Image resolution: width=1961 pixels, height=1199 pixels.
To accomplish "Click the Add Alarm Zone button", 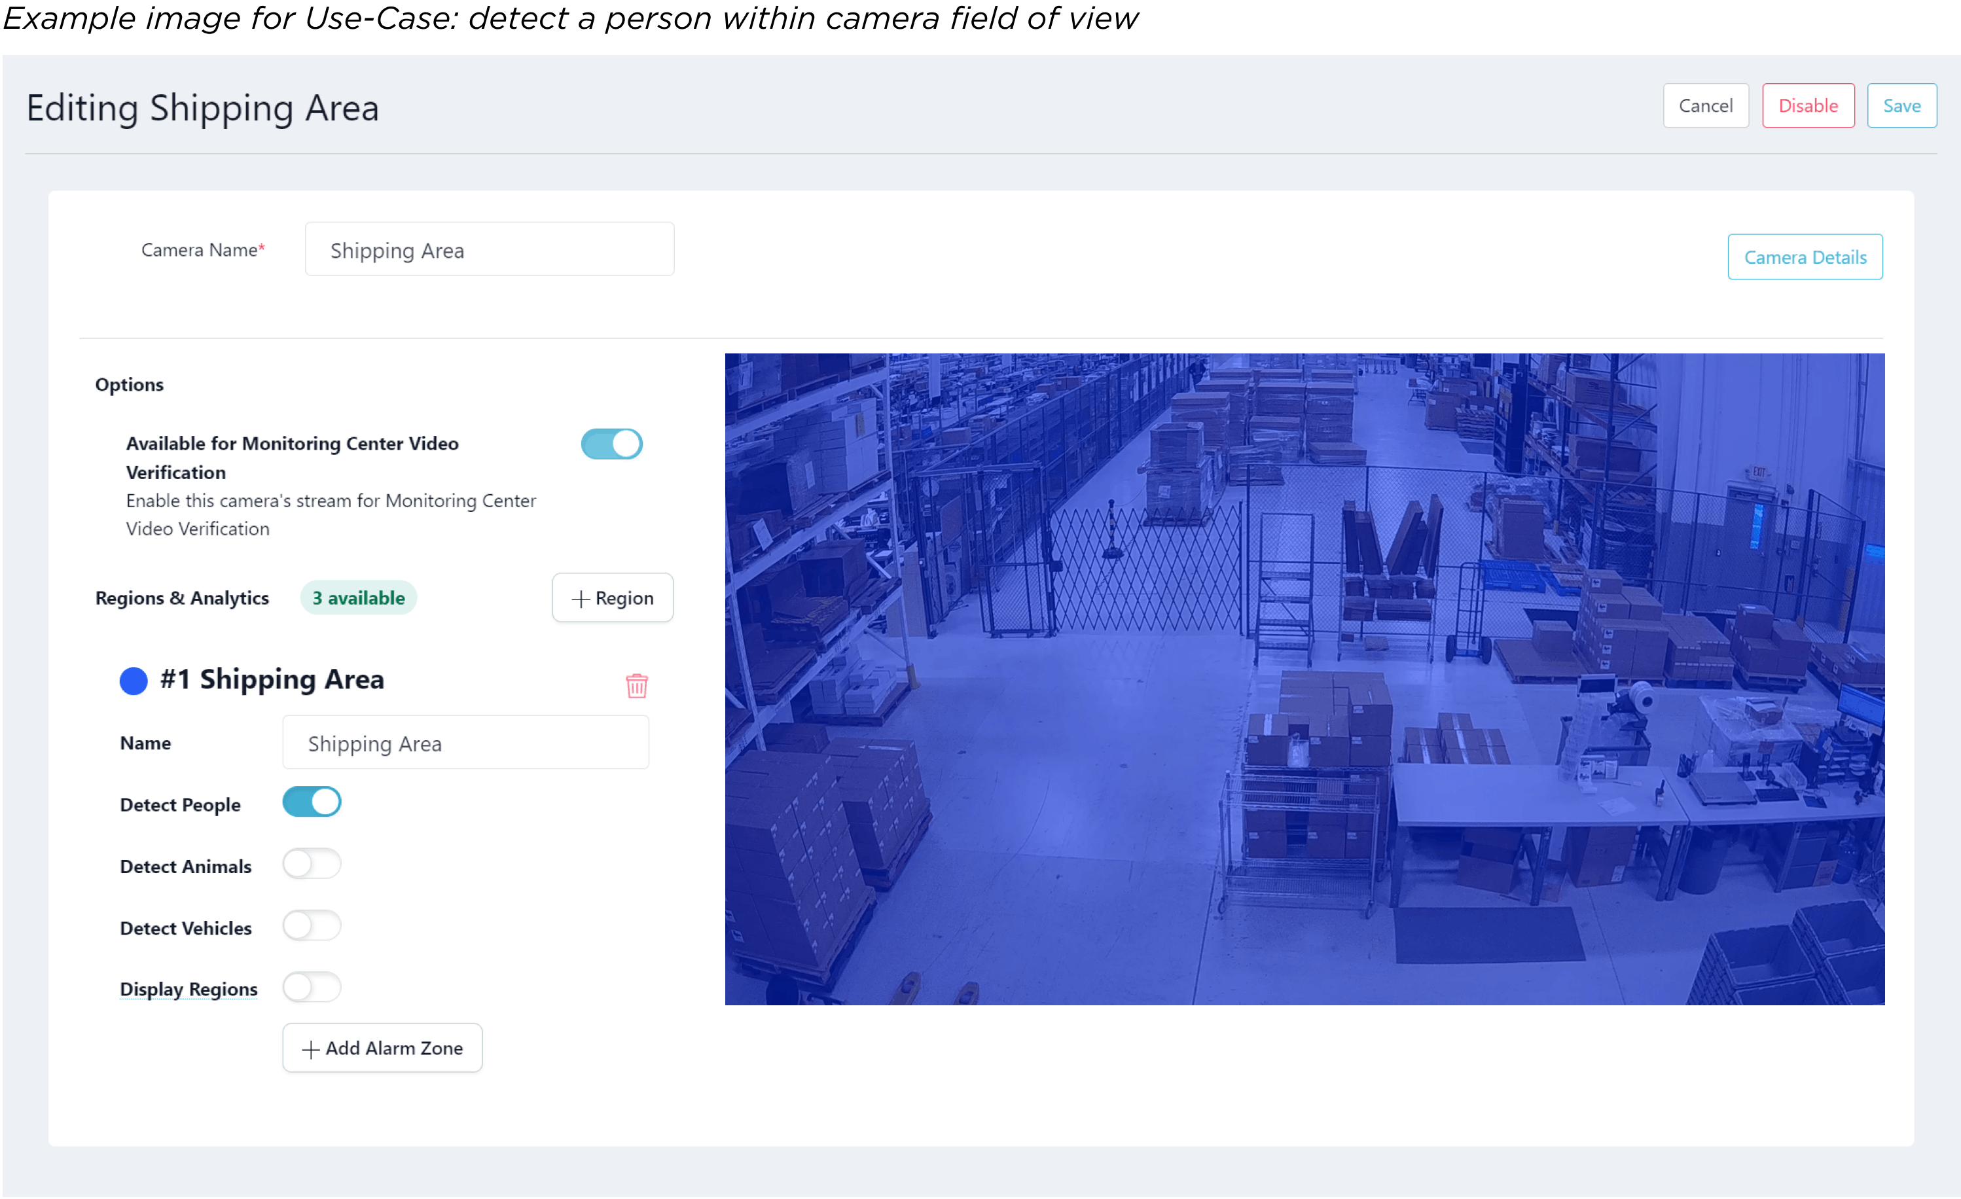I will coord(382,1048).
